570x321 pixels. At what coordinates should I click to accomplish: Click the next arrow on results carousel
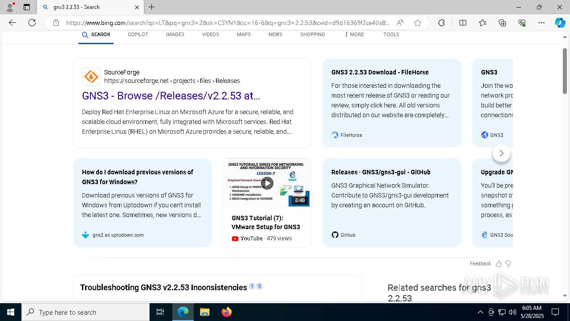click(501, 153)
